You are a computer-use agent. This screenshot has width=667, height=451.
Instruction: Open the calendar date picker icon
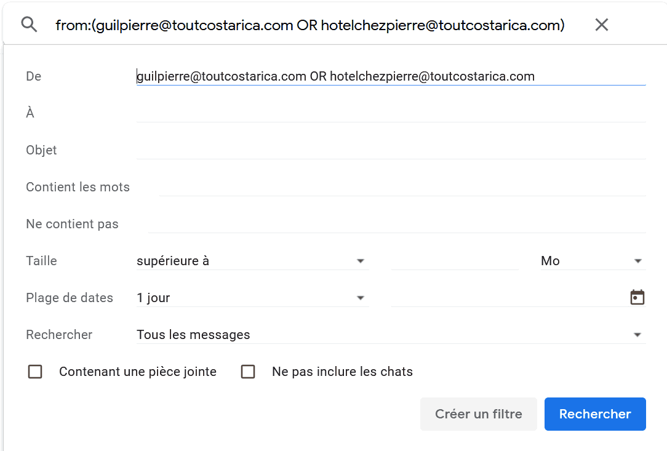point(637,297)
